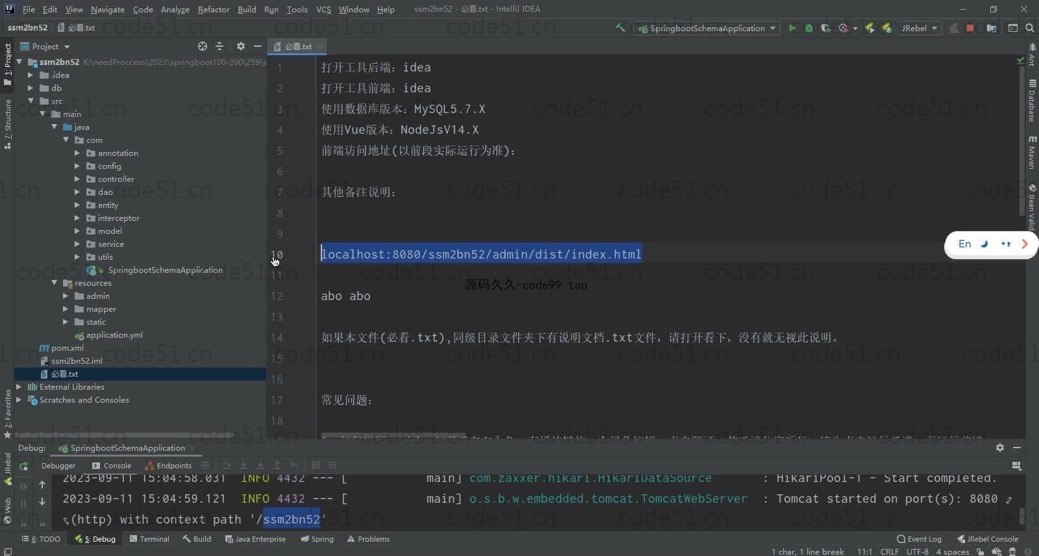Switch input method via the En indicator
The width and height of the screenshot is (1039, 556).
pyautogui.click(x=964, y=244)
